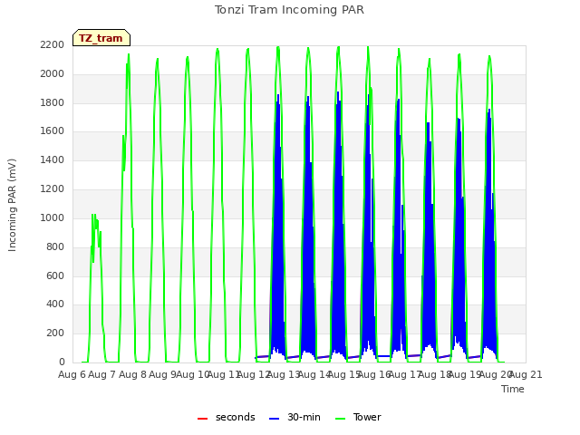This screenshot has width=580, height=435.
Task: Click the 200 y-axis tick value
Action: 55,333
